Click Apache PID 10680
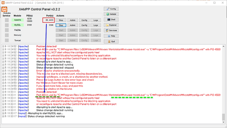Screen dimensions: 227x128 coord(29,21)
